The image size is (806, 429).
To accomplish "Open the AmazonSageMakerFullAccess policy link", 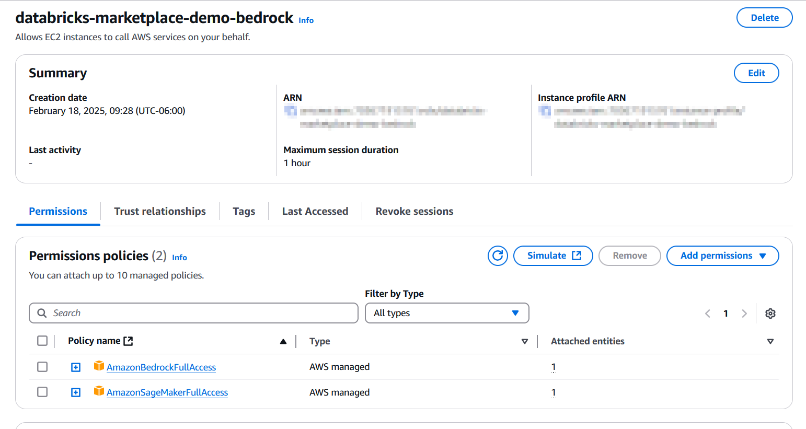I will [x=167, y=392].
